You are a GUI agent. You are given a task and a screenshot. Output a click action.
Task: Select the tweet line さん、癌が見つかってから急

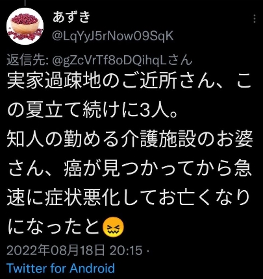click(130, 169)
